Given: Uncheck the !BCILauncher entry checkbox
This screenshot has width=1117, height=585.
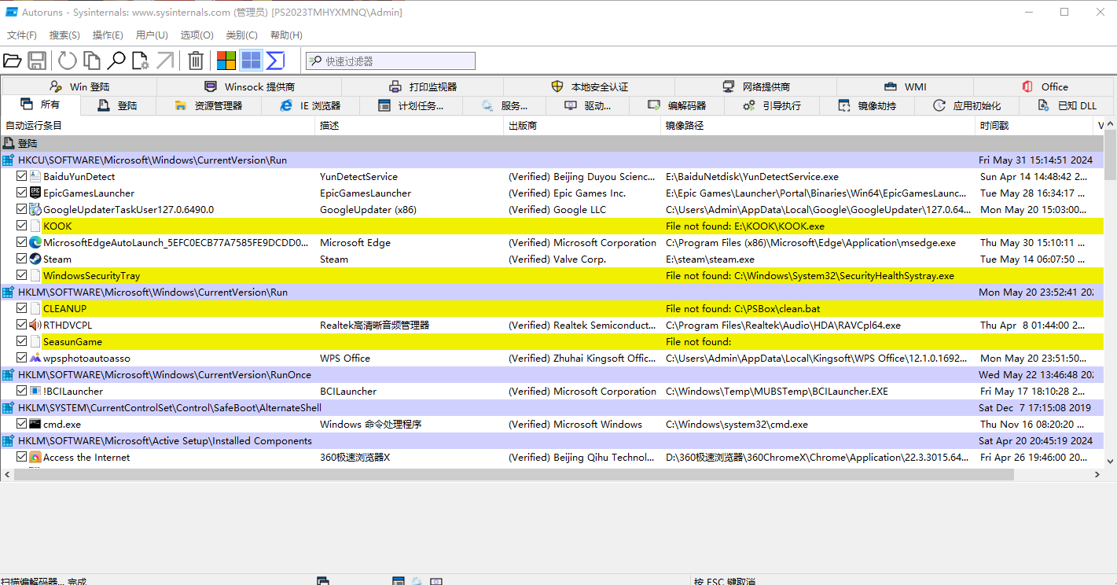Looking at the screenshot, I should tap(22, 391).
